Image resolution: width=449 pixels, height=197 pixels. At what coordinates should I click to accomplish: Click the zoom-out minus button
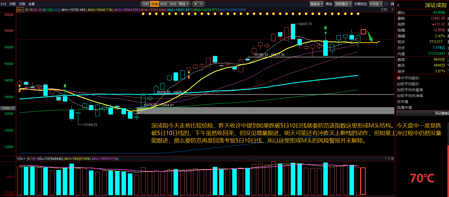201,4
